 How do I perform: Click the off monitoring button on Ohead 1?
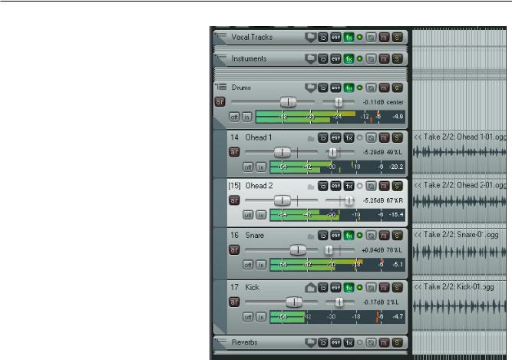tap(248, 167)
